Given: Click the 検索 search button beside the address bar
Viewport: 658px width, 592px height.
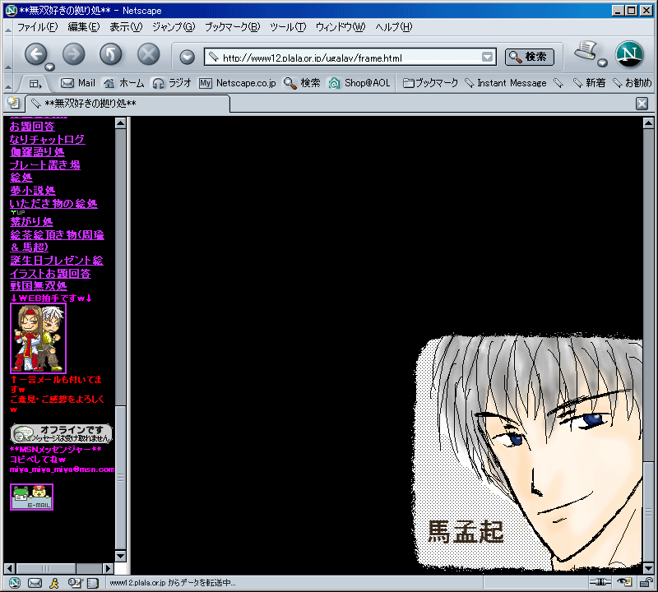Looking at the screenshot, I should click(x=530, y=57).
